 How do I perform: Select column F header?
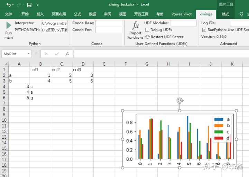126,64
